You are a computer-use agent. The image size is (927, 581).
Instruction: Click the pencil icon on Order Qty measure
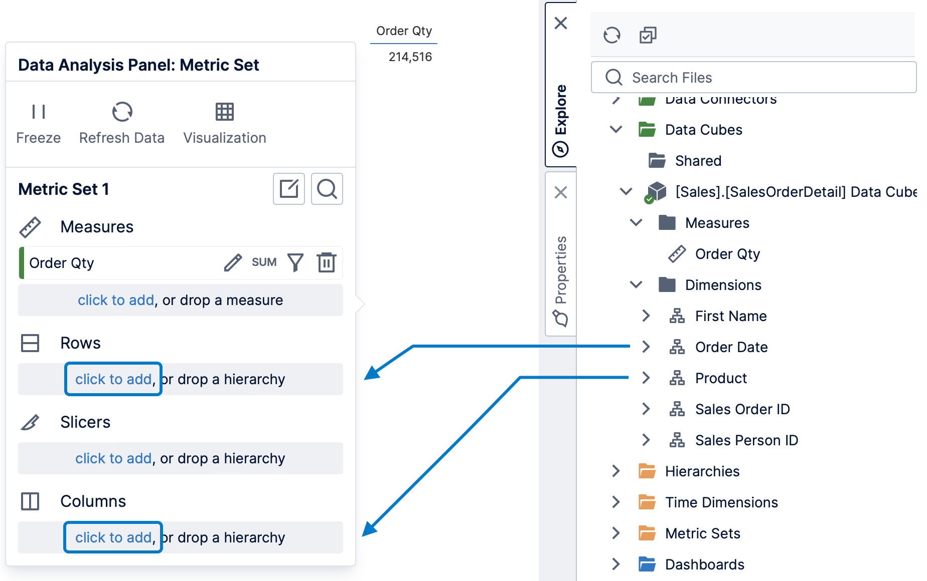233,262
